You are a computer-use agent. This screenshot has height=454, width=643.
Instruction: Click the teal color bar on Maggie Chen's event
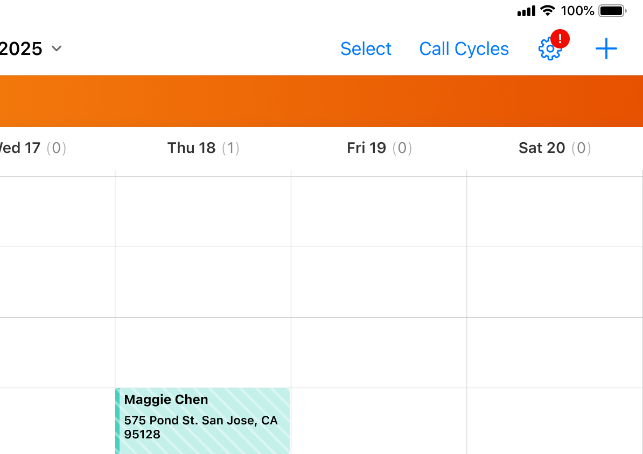(117, 421)
